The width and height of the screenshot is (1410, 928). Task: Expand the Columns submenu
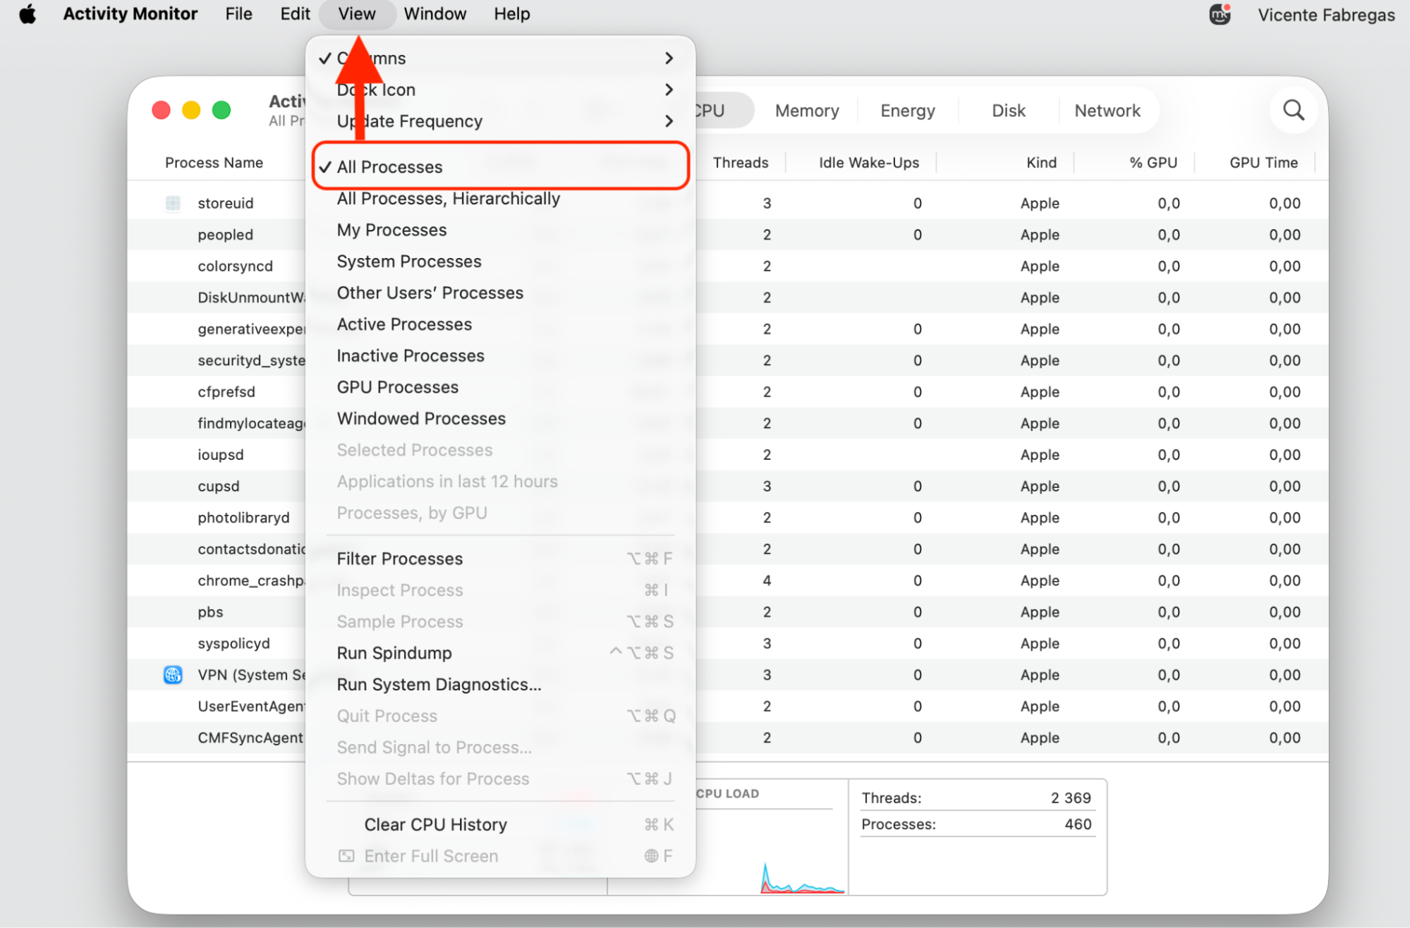[x=500, y=58]
